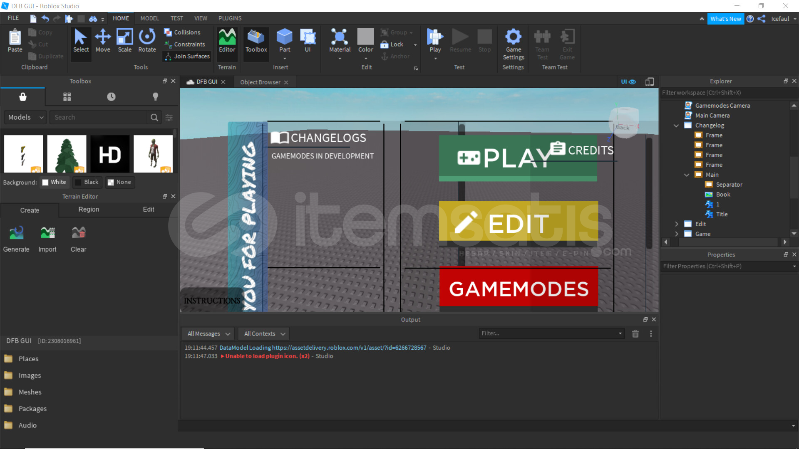Open the Places folder in asset manager
Viewport: 799px width, 449px height.
(28, 359)
